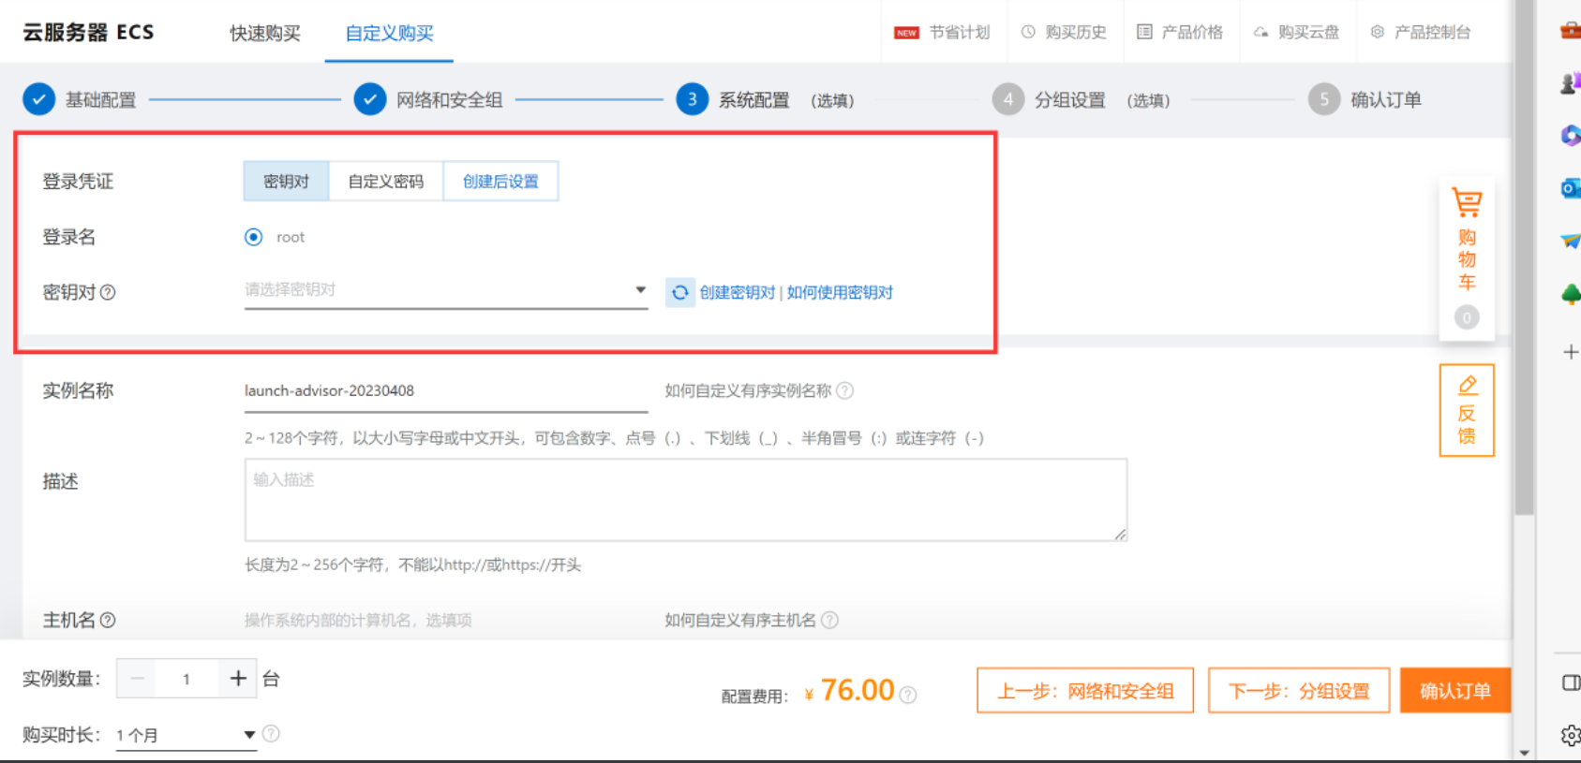Viewport: 1581px width, 763px height.
Task: Click step 3 系统配置 circle
Action: [x=693, y=99]
